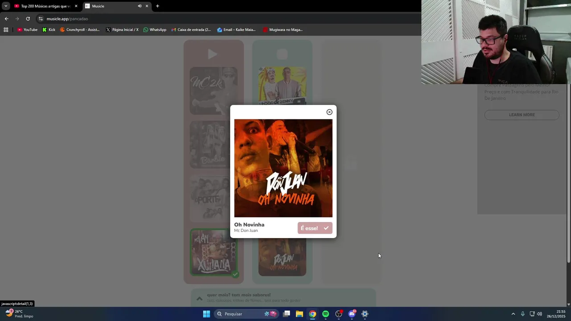Viewport: 571px width, 321px height.
Task: Open the Página Inicial / X bookmark
Action: pyautogui.click(x=122, y=30)
